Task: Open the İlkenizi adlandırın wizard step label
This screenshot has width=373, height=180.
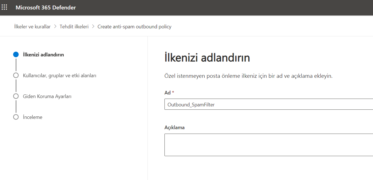Action: coord(43,55)
